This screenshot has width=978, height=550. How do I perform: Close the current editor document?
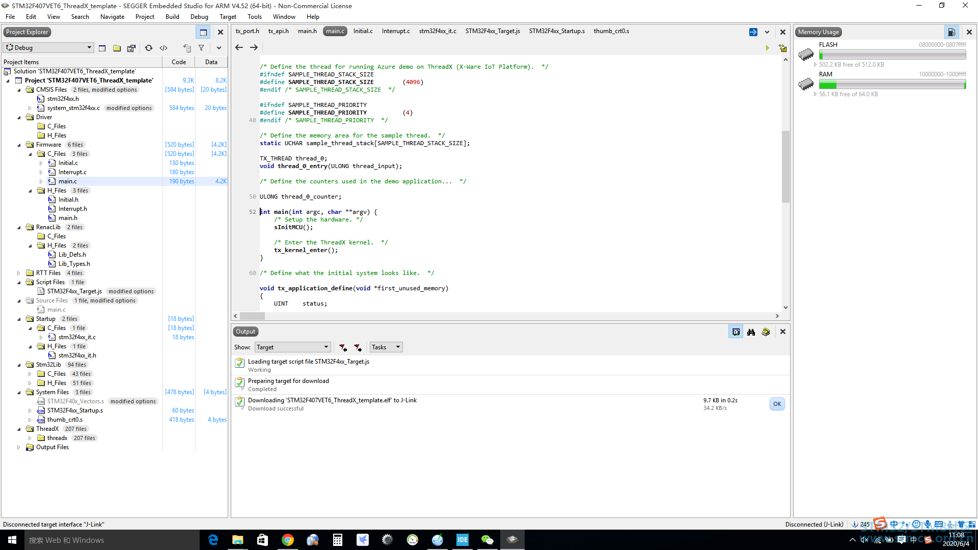click(783, 32)
